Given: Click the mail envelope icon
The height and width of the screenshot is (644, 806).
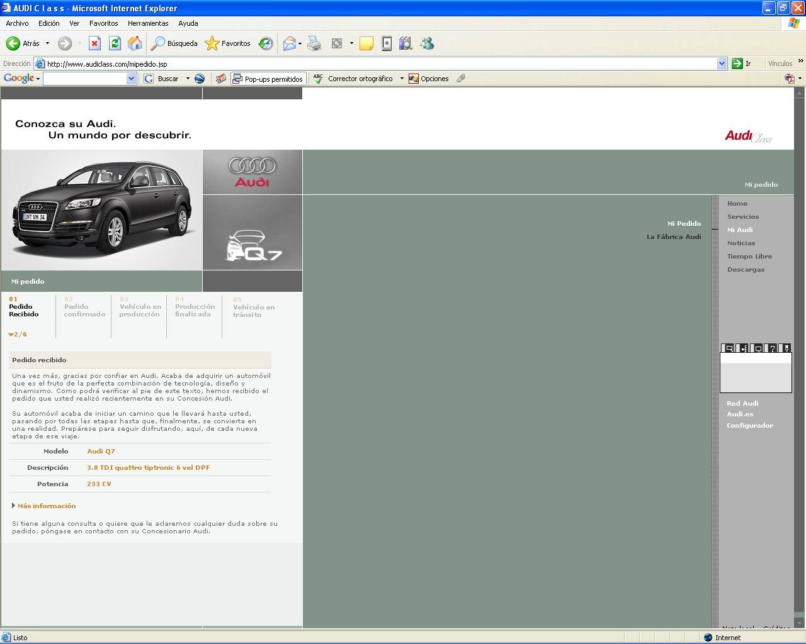Looking at the screenshot, I should (289, 43).
